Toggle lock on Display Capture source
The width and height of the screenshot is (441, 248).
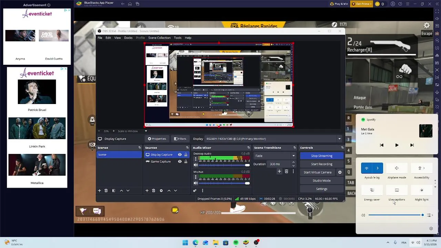point(186,155)
